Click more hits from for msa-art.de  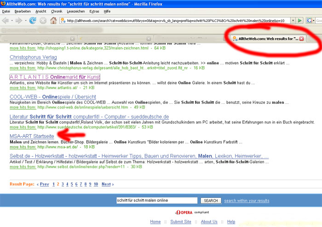(x=23, y=147)
